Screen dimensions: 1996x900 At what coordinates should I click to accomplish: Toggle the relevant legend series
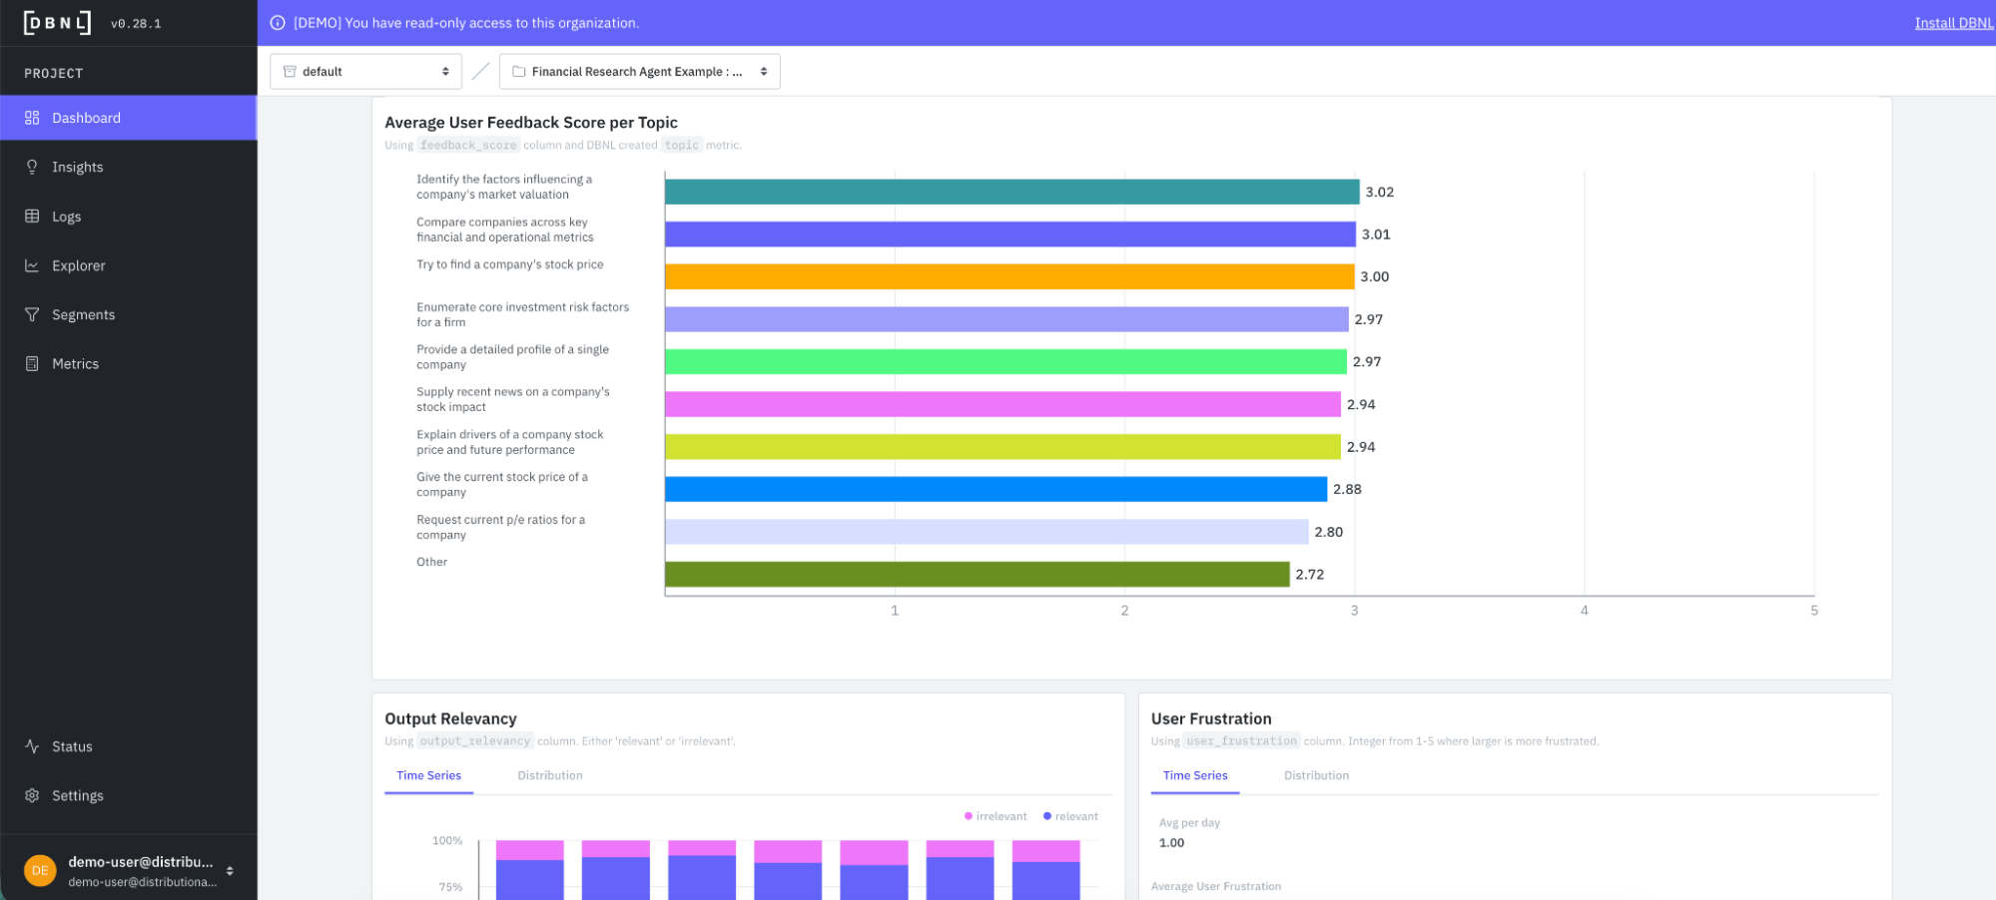pos(1070,816)
